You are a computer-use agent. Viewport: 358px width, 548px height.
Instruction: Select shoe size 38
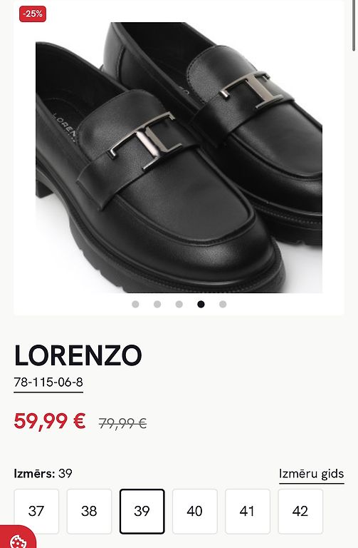click(x=89, y=512)
